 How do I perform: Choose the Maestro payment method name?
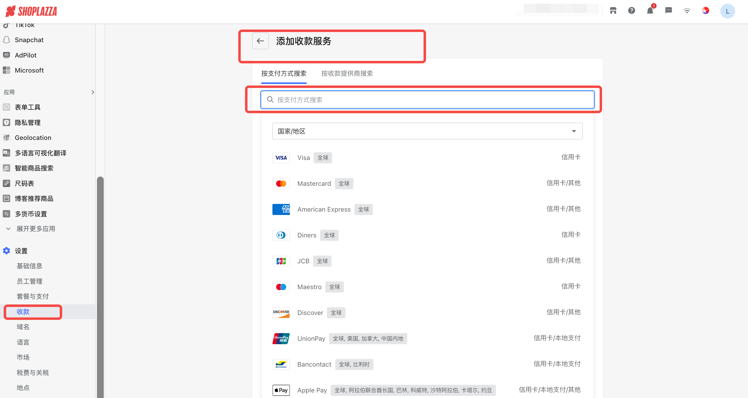[x=309, y=287]
